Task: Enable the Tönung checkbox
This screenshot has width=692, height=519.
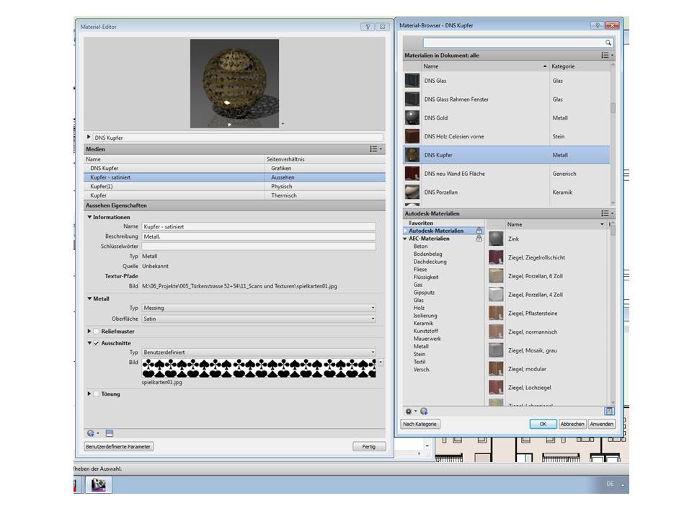Action: tap(96, 394)
